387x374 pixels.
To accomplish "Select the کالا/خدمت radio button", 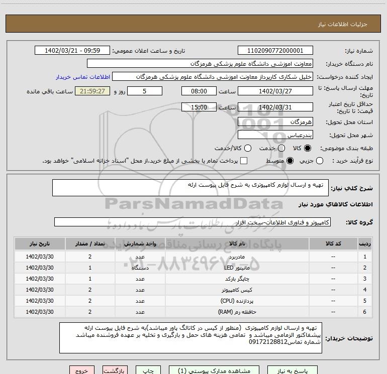I will coord(248,148).
